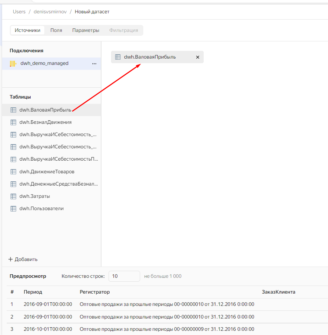The image size is (328, 335).
Task: Remove dwh.ВаловаяПрибыль from canvas with X
Action: pyautogui.click(x=197, y=57)
